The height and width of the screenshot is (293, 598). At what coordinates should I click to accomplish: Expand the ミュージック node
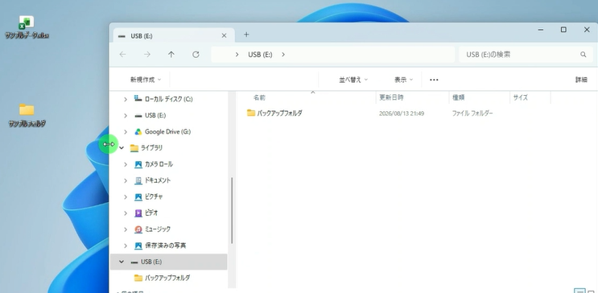pos(125,229)
